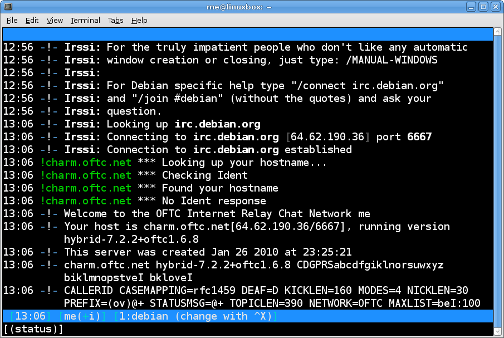Click the hybrid-7.2.2+oftc1.6.8 continuation line
This screenshot has height=338, width=504.
(131, 239)
